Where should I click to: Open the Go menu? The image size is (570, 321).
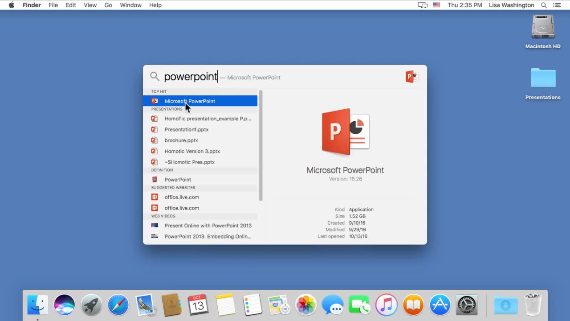(108, 5)
